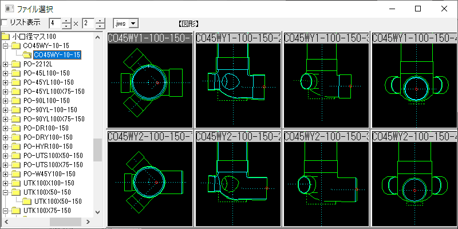Expand the PO-2212L folder
The width and height of the screenshot is (458, 229).
point(5,64)
